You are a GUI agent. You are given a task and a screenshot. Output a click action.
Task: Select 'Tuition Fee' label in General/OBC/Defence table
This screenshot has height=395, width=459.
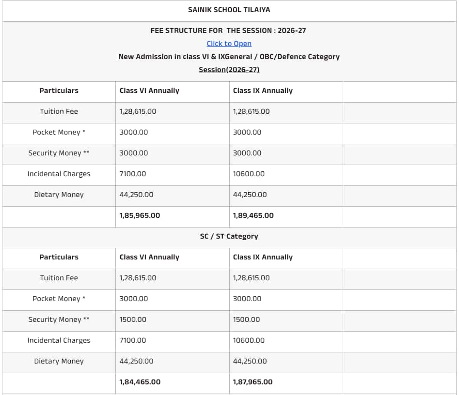click(59, 111)
